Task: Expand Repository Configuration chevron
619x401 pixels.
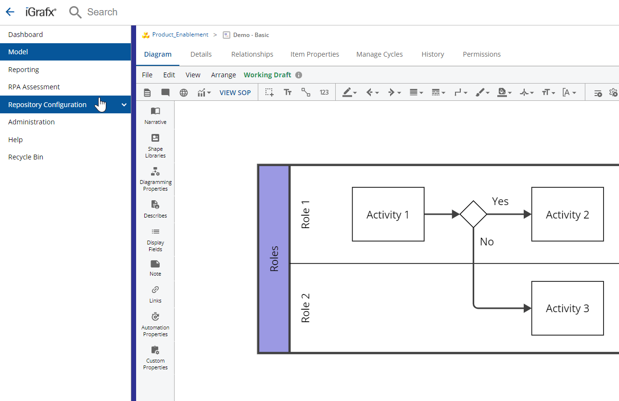Action: pyautogui.click(x=124, y=105)
